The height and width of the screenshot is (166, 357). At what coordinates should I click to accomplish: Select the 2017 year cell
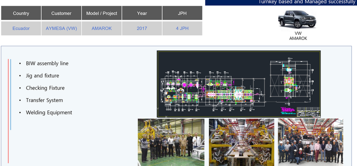click(142, 28)
